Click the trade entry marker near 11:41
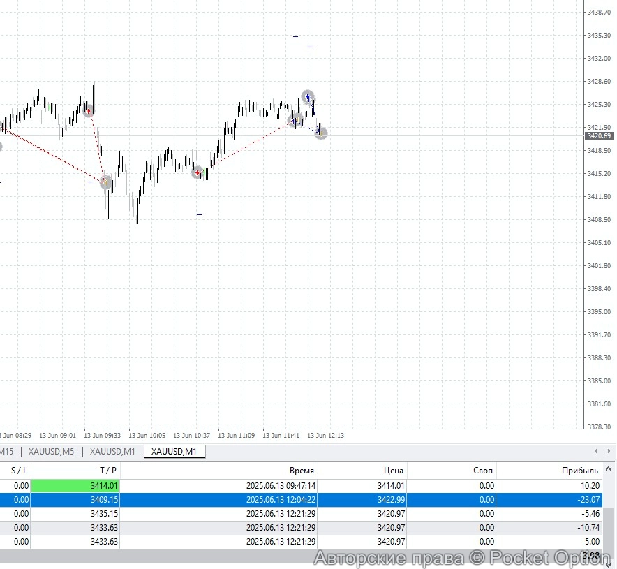This screenshot has width=617, height=569. coord(294,121)
